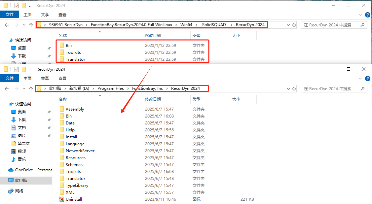Open 查看 tab in the upper Explorer window
The image size is (372, 204).
[x=62, y=15]
